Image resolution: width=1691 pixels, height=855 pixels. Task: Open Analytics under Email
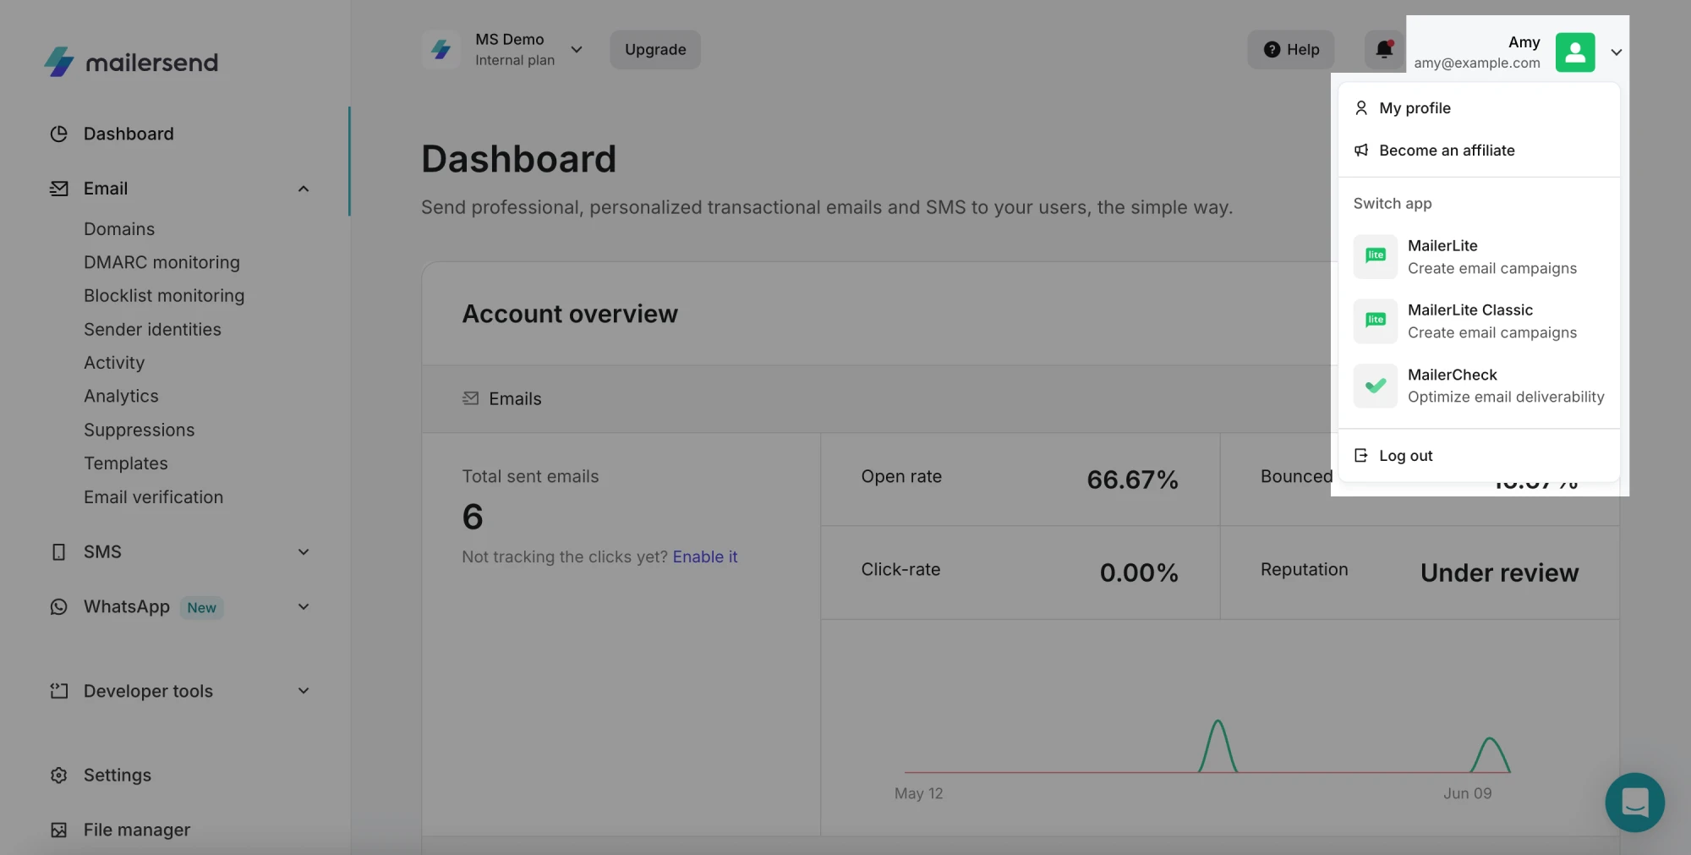121,397
